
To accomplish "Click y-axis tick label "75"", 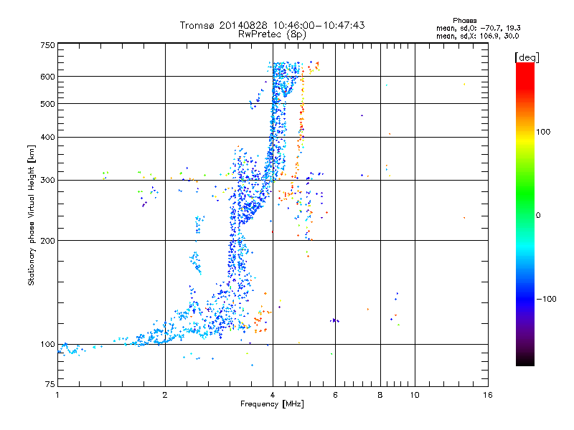I will coord(50,384).
